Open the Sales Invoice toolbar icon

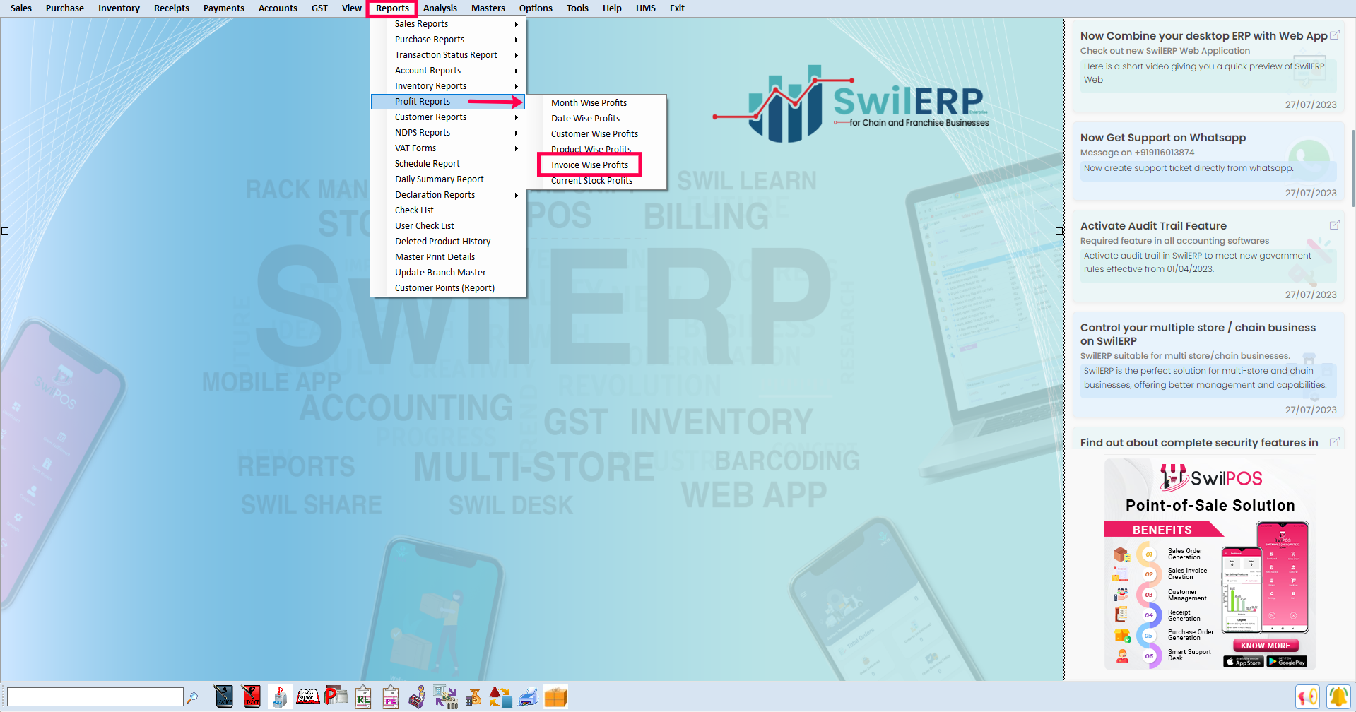click(224, 696)
